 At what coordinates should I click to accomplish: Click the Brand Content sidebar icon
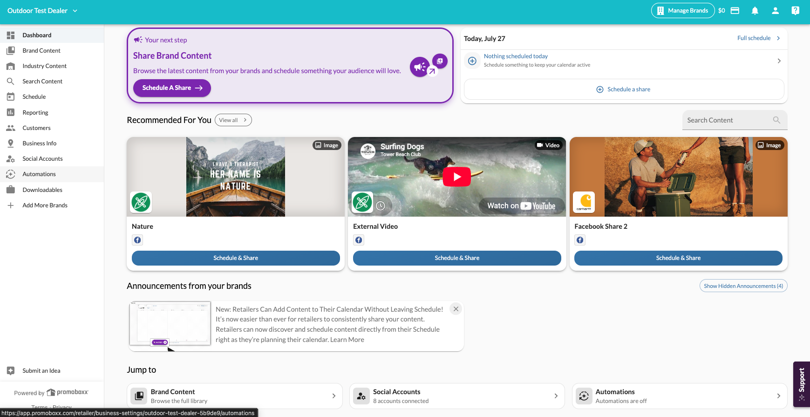click(x=11, y=50)
